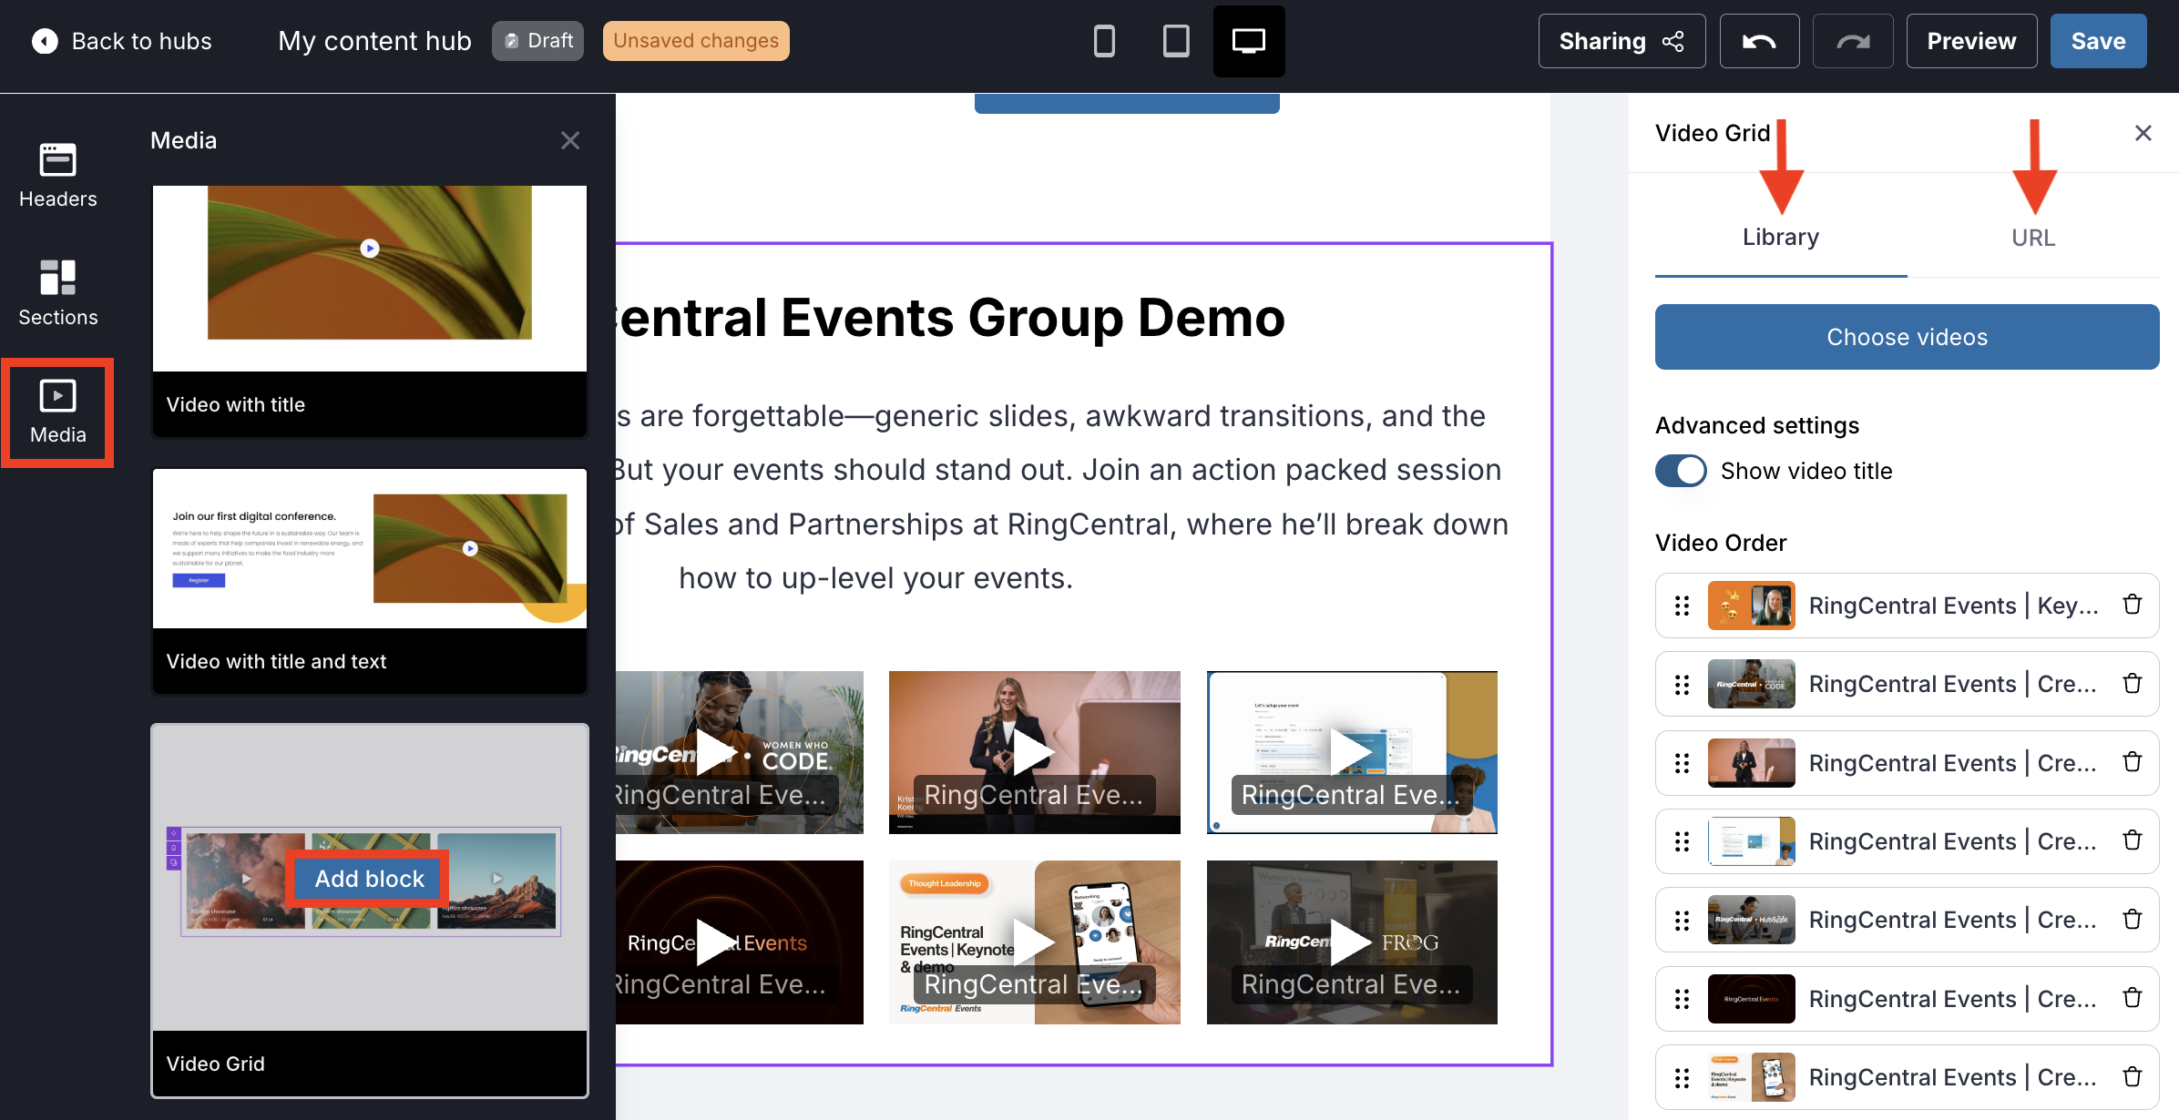Delete the fourth video in Video Order
Viewport: 2179px width, 1120px height.
click(x=2132, y=840)
